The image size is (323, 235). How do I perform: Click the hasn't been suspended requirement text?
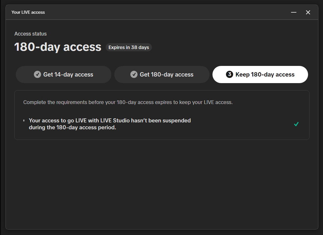tap(110, 121)
